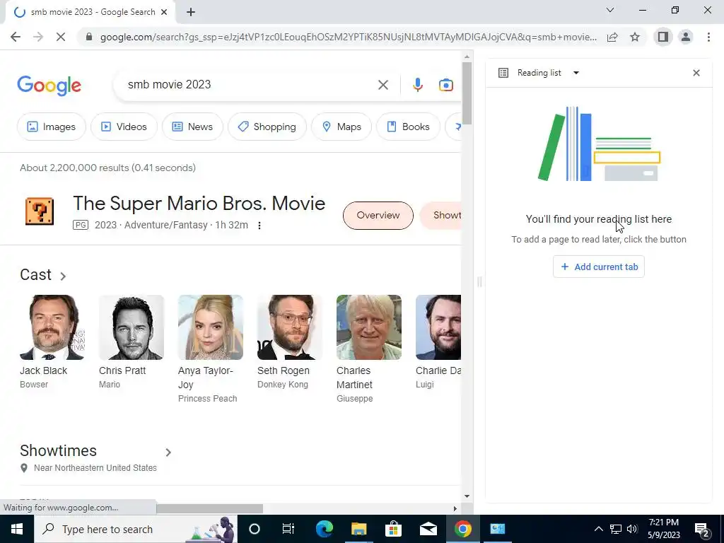Switch to Books results

point(408,127)
